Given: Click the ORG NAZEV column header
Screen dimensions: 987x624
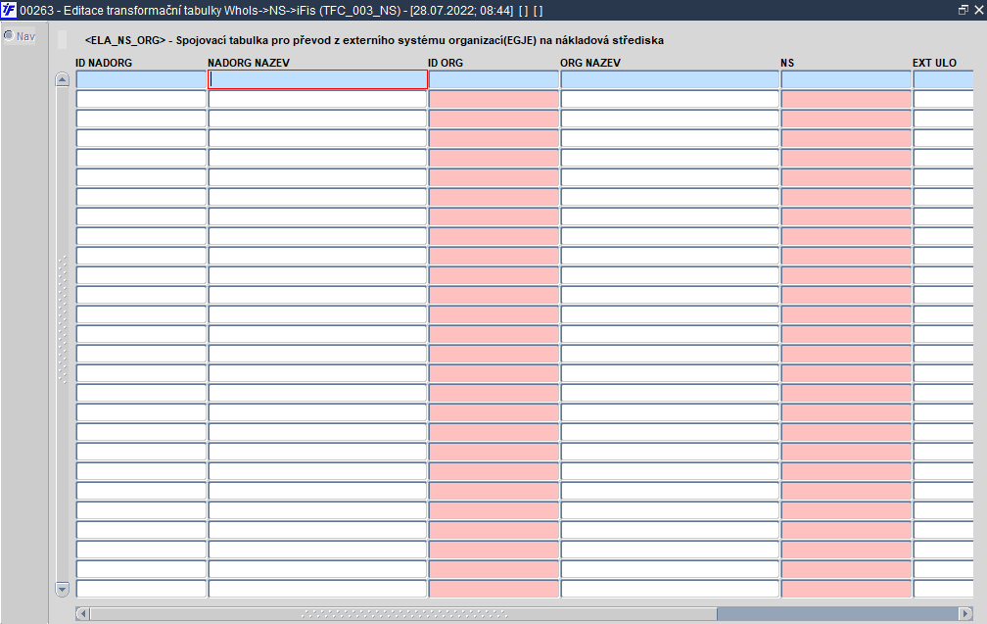Looking at the screenshot, I should (x=590, y=63).
